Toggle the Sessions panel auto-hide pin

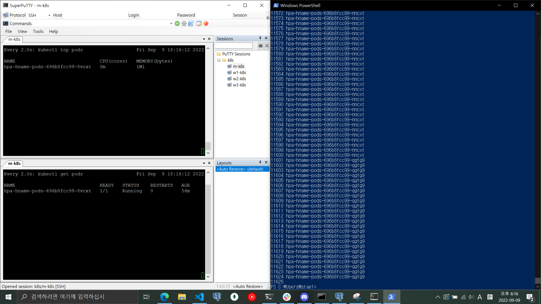point(260,38)
